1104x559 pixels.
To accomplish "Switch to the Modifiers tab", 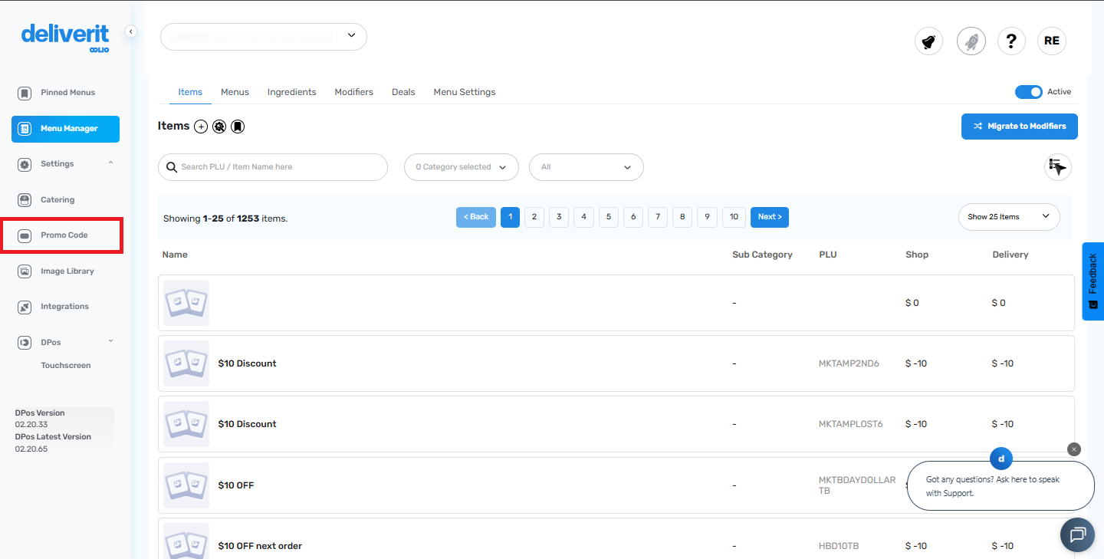I will click(x=353, y=91).
